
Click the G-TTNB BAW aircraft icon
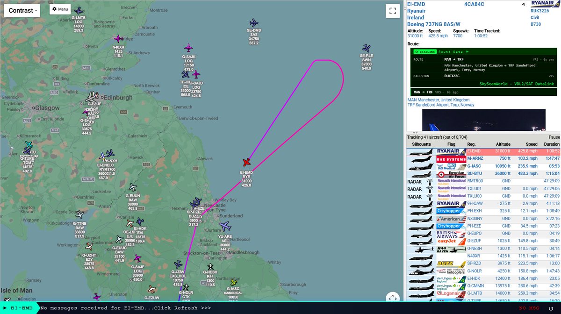79,215
